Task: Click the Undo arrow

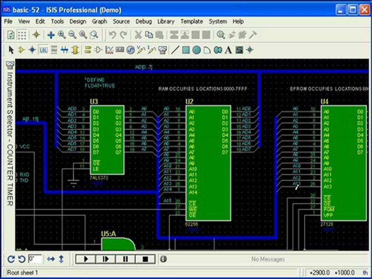Action: tap(112, 35)
